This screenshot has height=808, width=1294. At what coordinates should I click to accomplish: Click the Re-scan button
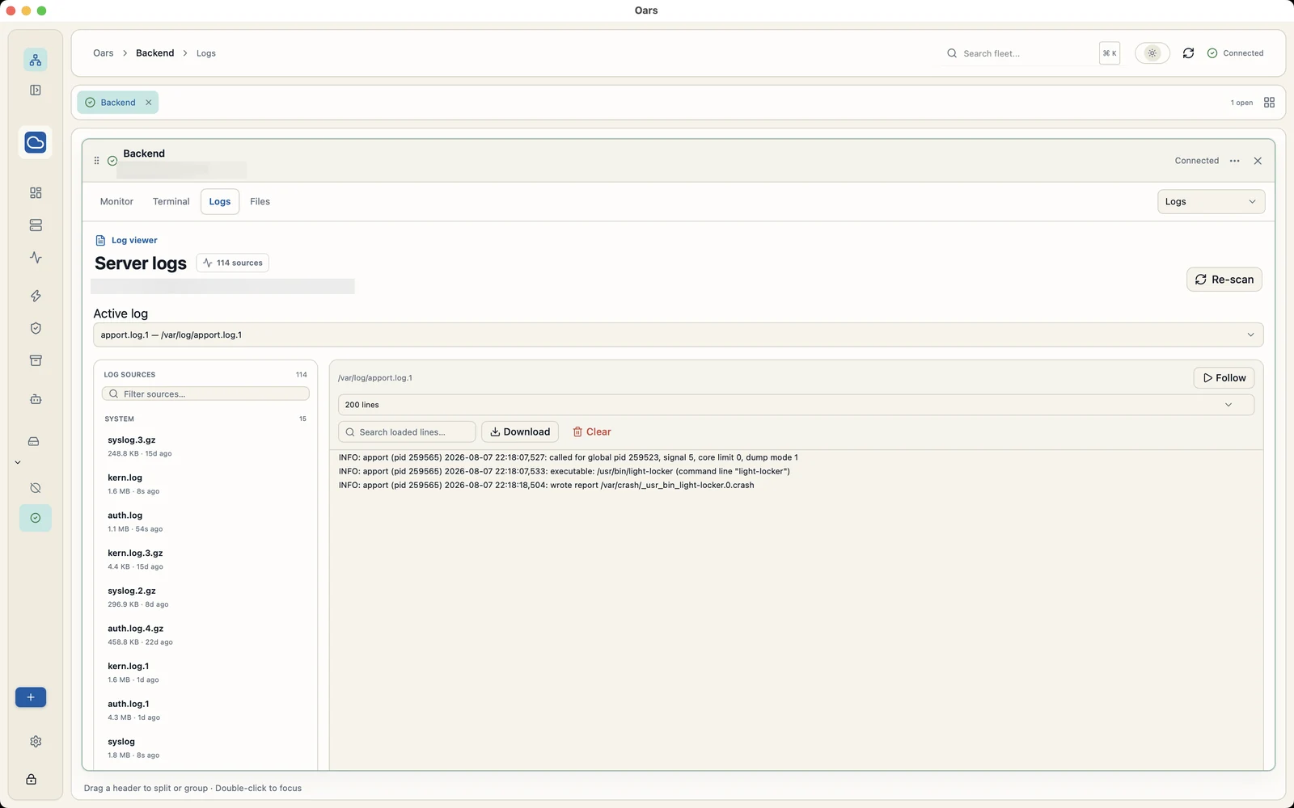[x=1224, y=280]
